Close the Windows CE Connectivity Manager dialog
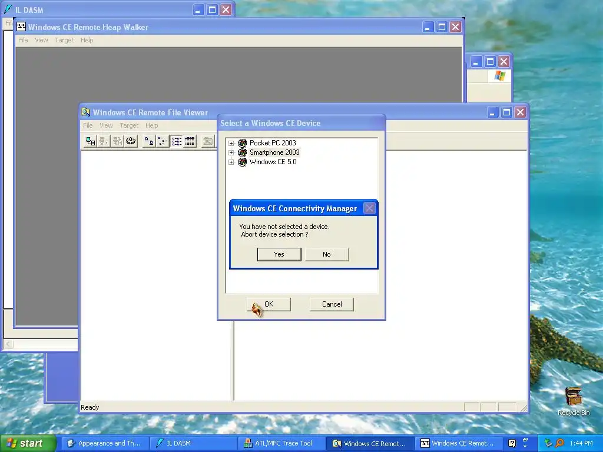This screenshot has width=603, height=452. coord(369,208)
